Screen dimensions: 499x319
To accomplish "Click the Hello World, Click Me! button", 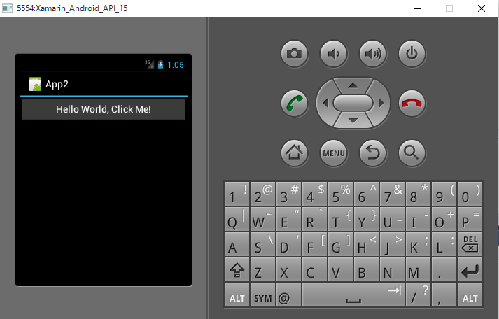I will tap(104, 109).
